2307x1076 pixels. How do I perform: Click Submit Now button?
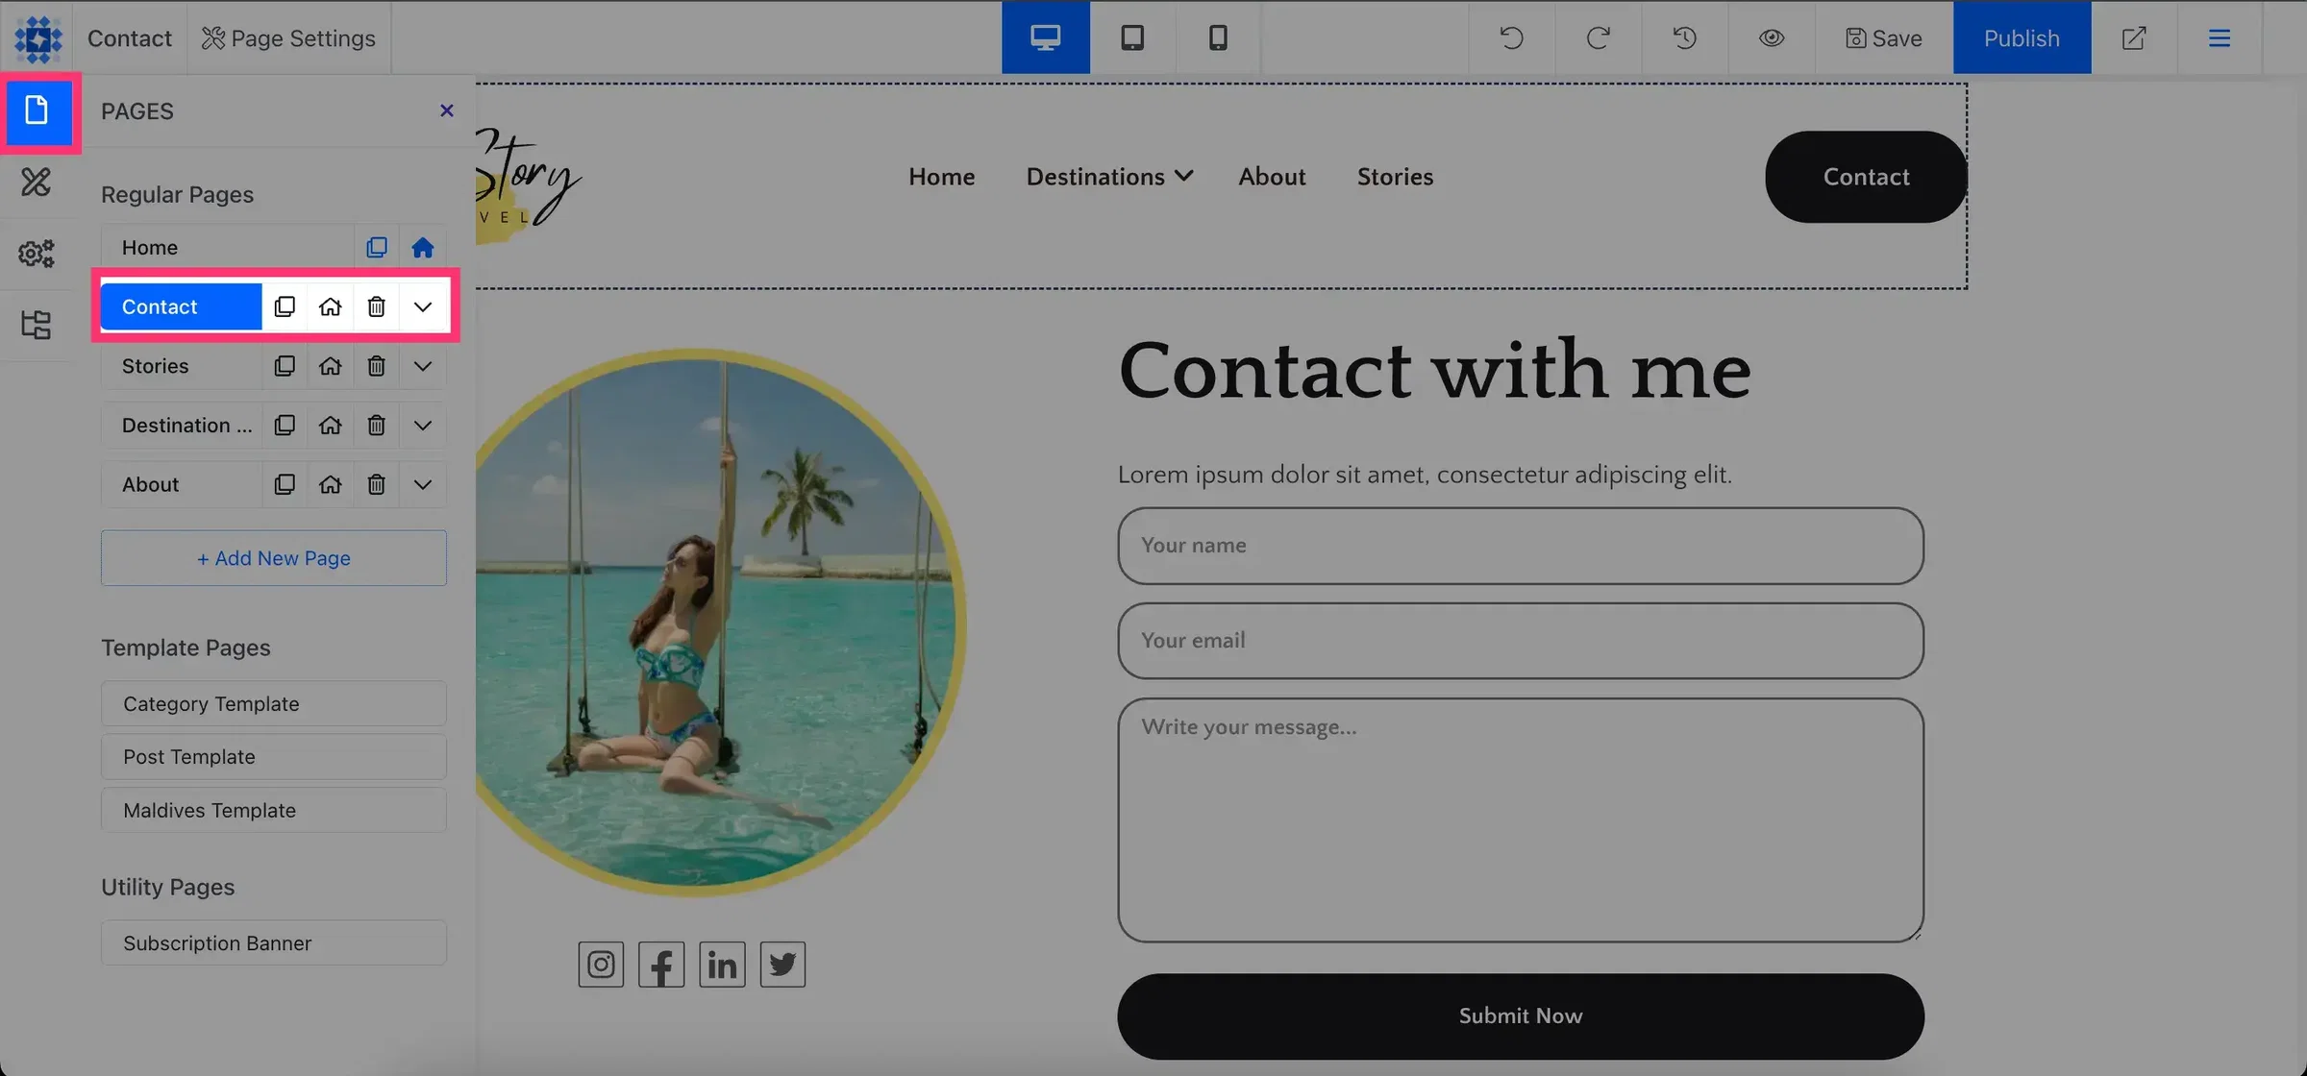point(1520,1016)
